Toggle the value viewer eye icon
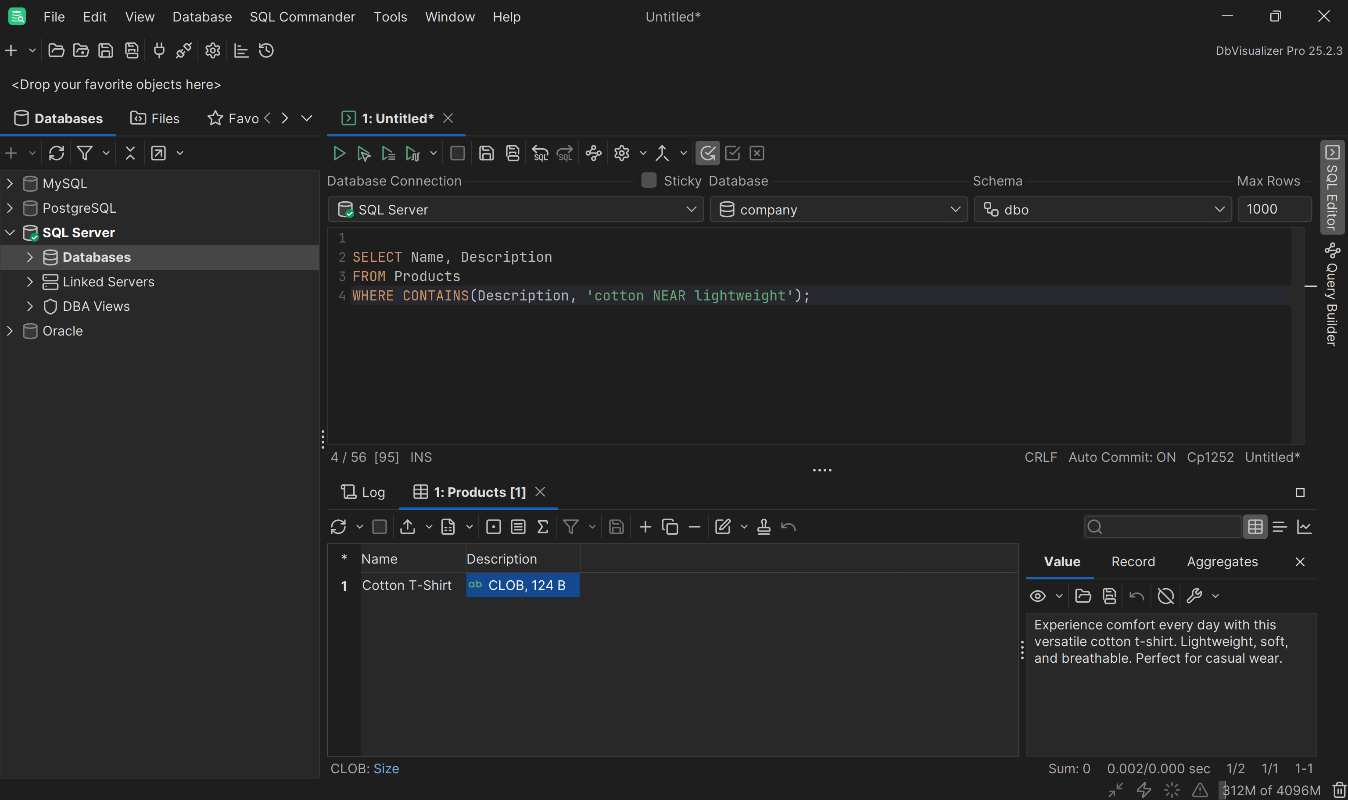Image resolution: width=1348 pixels, height=800 pixels. click(x=1037, y=596)
